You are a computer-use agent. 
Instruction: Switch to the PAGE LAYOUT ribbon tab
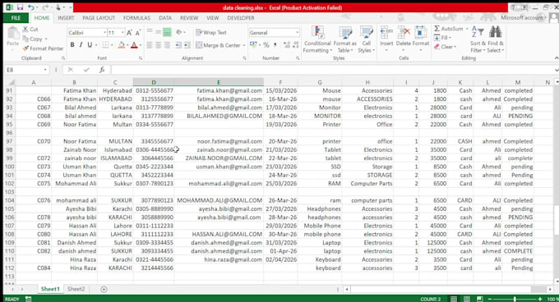coord(99,18)
